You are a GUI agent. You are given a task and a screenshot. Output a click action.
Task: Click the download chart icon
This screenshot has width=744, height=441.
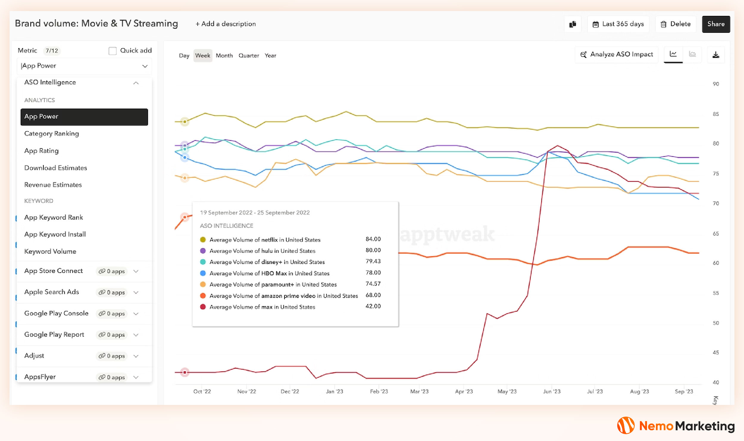point(716,55)
